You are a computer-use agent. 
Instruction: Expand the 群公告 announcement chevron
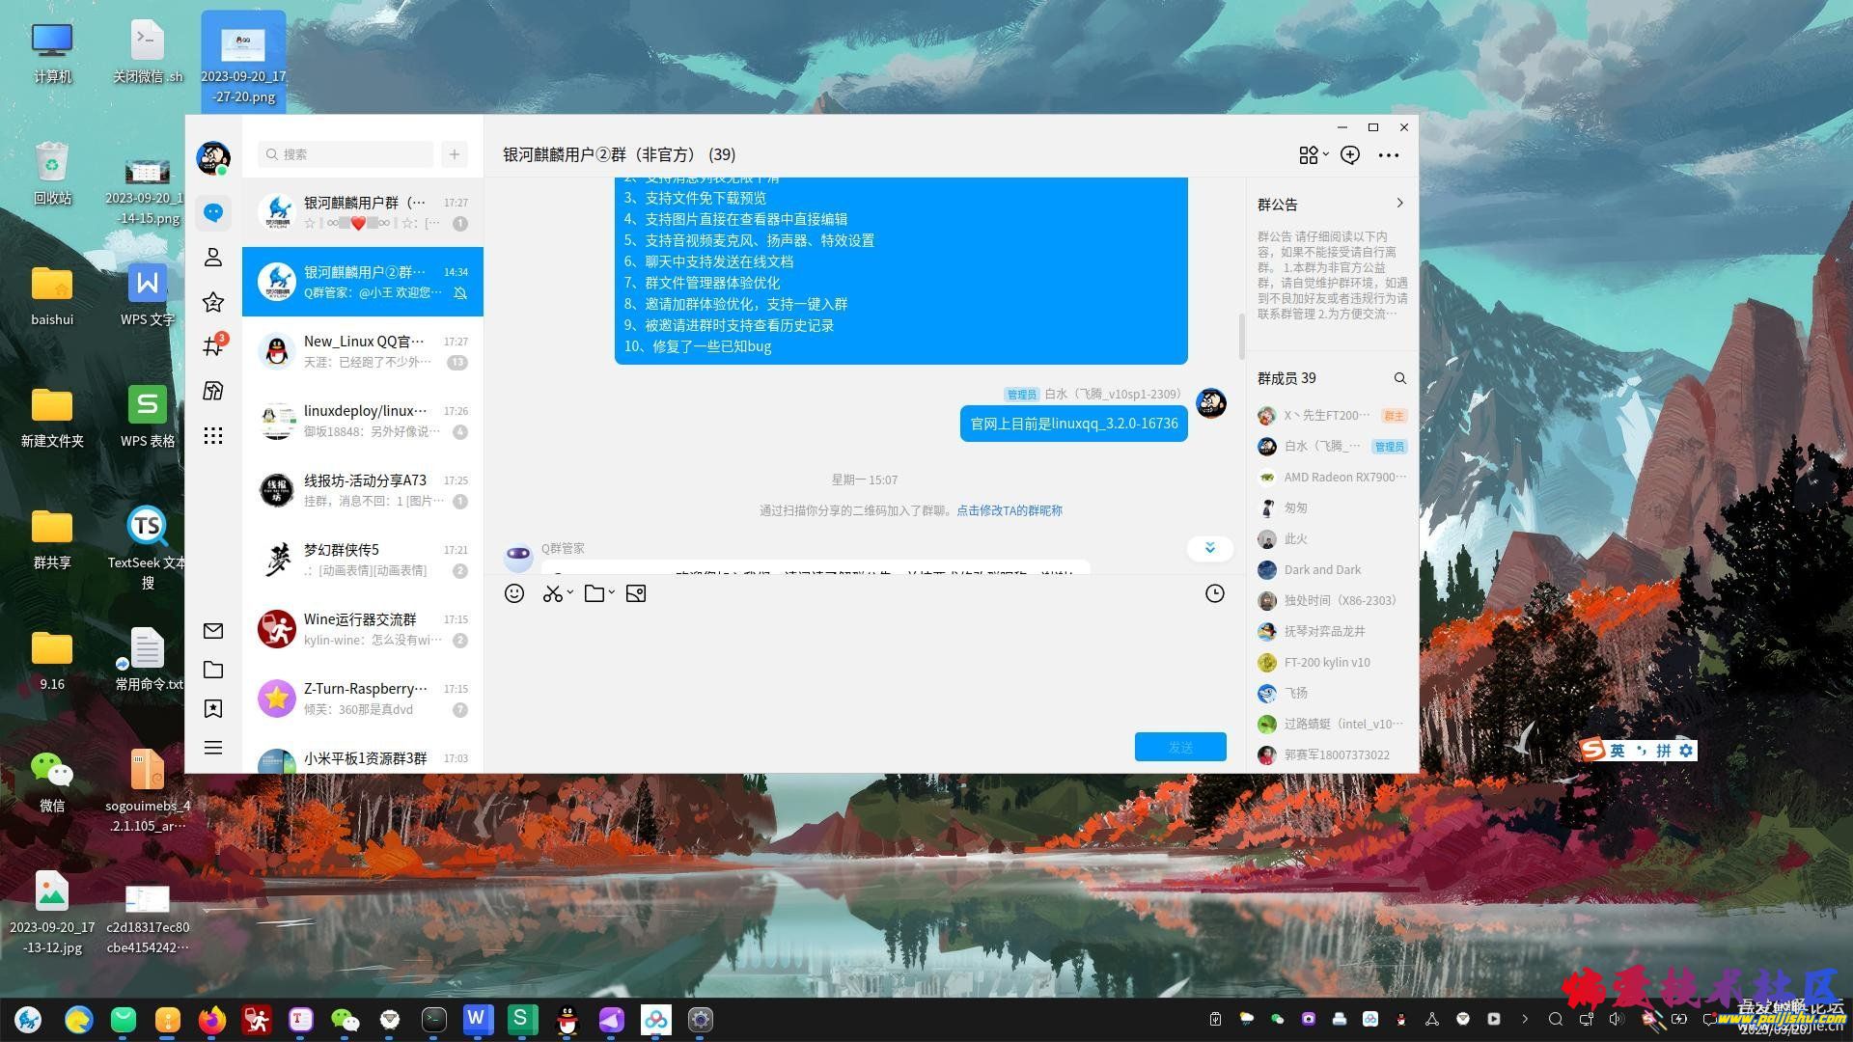click(x=1399, y=204)
